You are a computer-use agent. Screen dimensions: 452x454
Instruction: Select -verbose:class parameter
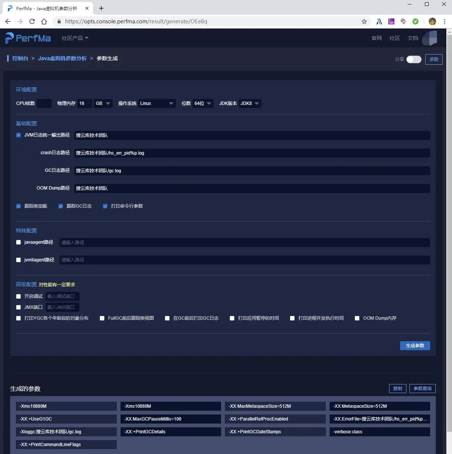coord(380,432)
